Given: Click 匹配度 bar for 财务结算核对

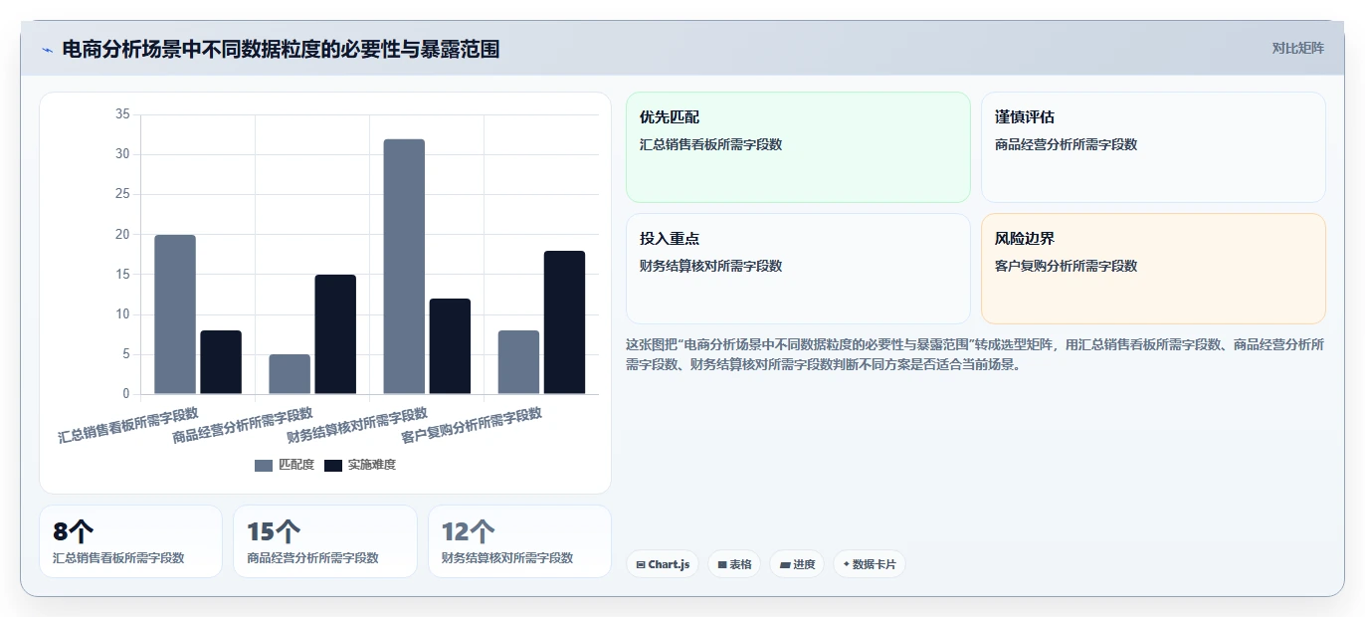Looking at the screenshot, I should (404, 267).
